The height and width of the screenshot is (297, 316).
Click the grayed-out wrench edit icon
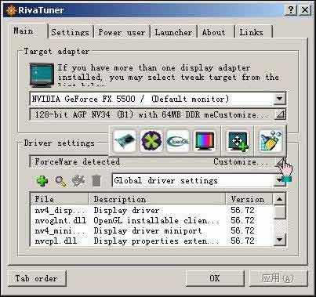78,181
